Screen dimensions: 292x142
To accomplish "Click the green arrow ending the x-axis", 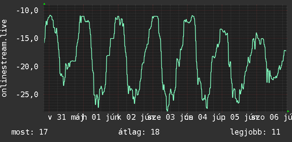I will coord(288,111).
